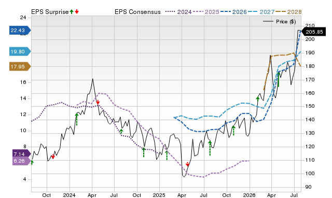
Task: Click the EPS Consensus legend label
Action: (137, 12)
